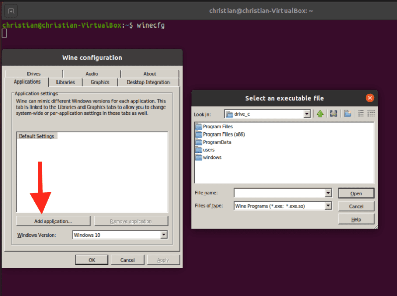The width and height of the screenshot is (397, 296).
Task: Select the Program Files (x86) folder icon
Action: pyautogui.click(x=198, y=134)
